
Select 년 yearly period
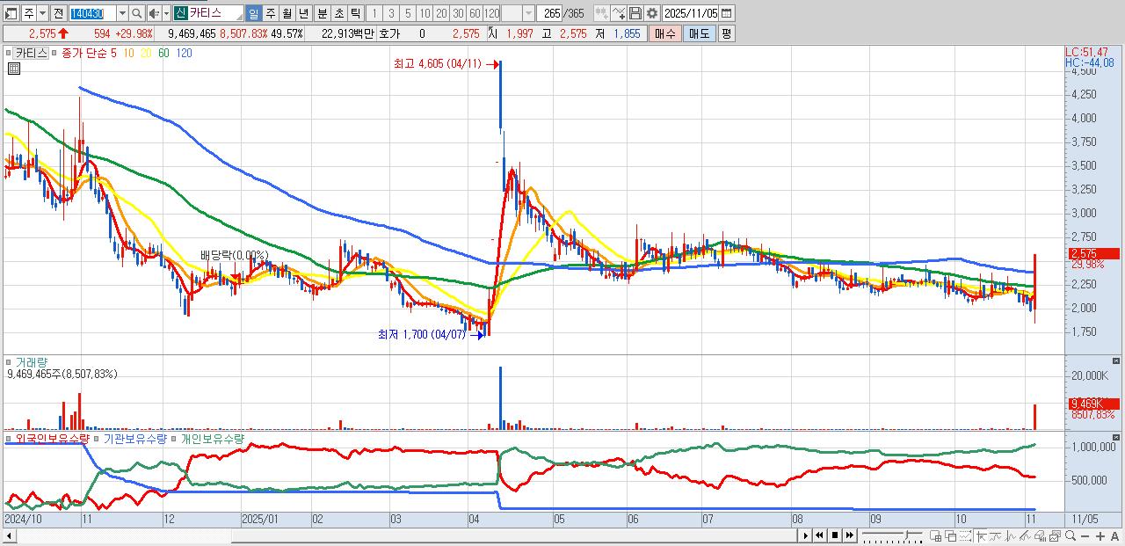(303, 14)
